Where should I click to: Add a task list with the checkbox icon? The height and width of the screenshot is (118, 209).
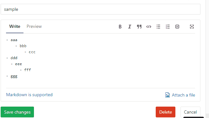[x=177, y=27]
